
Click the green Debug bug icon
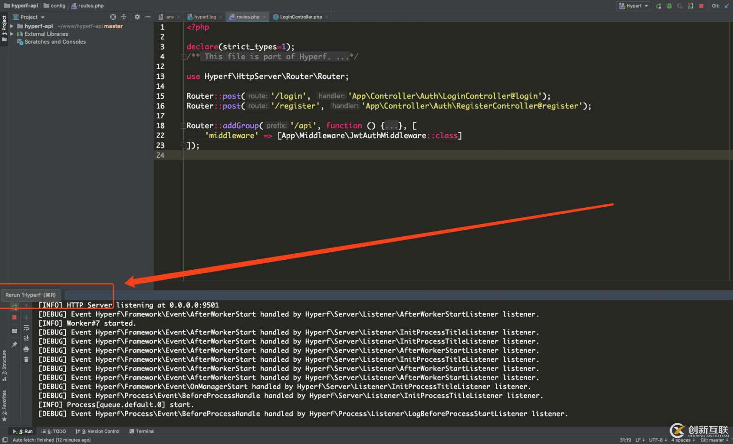669,6
